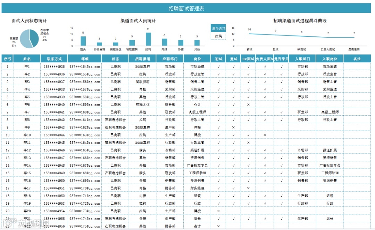Image resolution: width=375 pixels, height=230 pixels.
Task: Click the × mark in 复试 for 李9
Action: [233, 127]
